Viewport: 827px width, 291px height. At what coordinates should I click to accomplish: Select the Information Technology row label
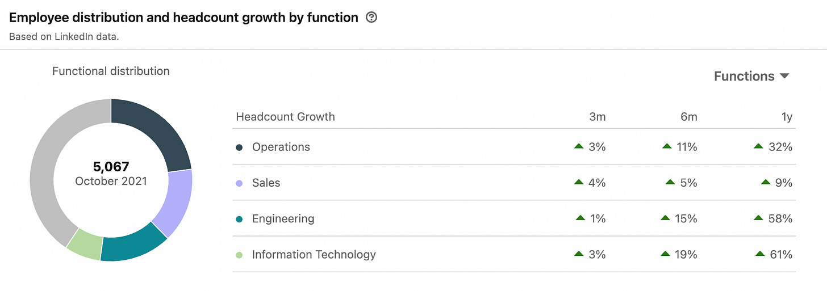(x=314, y=254)
